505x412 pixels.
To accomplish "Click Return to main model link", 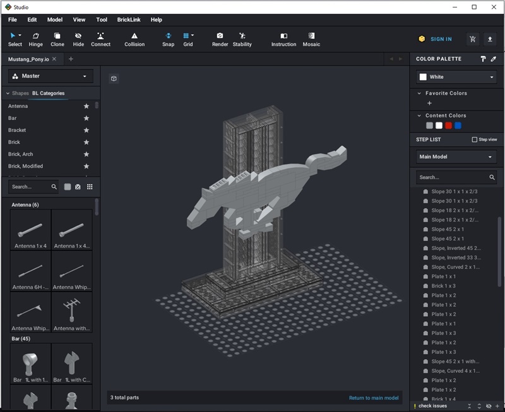I will coord(374,398).
